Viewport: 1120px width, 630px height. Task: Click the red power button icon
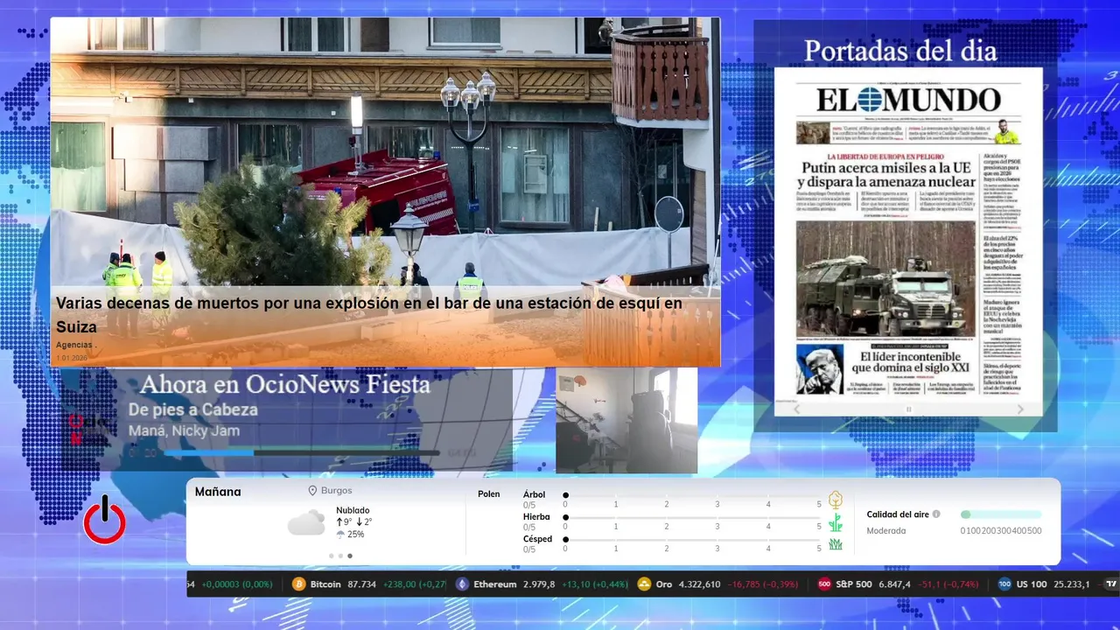pos(105,520)
